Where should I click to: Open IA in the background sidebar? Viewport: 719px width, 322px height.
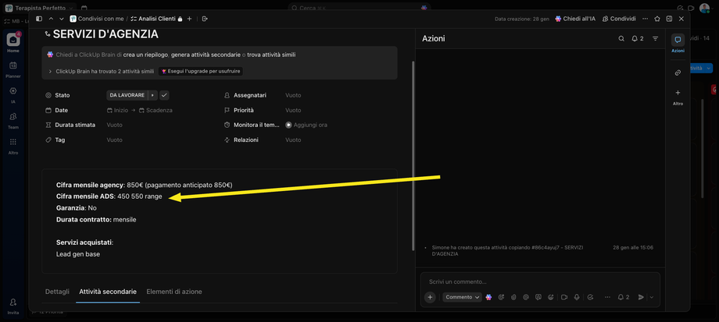click(13, 94)
